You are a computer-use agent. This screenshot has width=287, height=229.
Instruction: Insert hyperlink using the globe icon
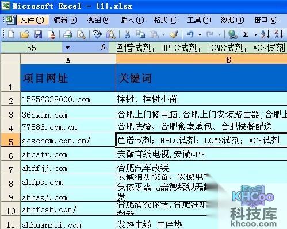point(232,34)
